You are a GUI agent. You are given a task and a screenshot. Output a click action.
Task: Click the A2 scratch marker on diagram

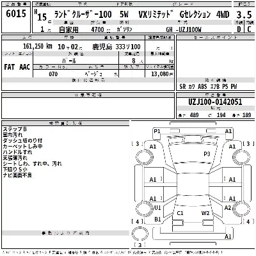(228, 207)
